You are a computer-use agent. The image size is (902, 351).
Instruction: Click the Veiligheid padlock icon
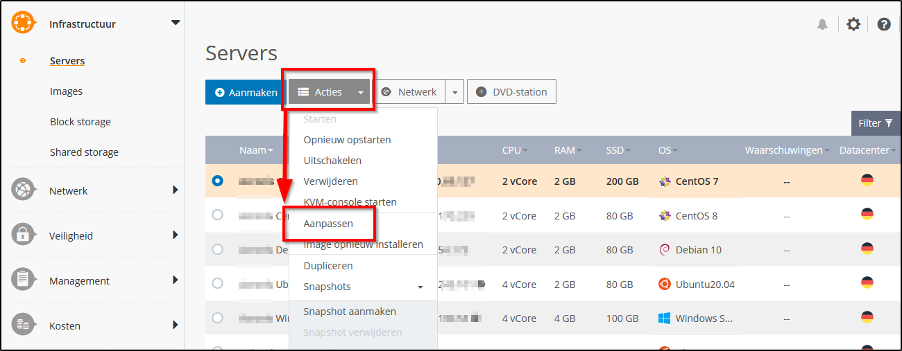pos(23,235)
